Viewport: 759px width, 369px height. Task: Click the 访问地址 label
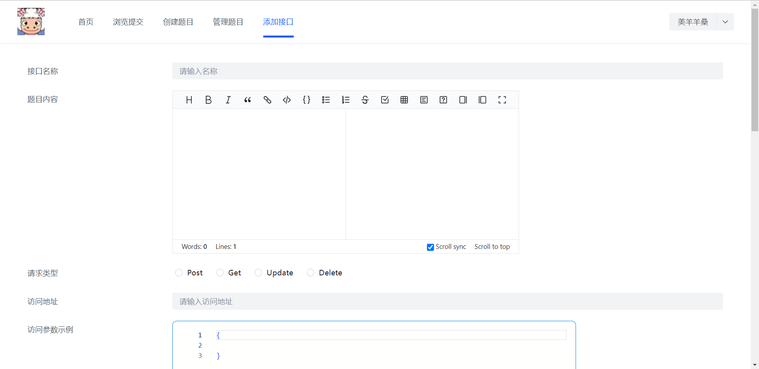(x=43, y=301)
